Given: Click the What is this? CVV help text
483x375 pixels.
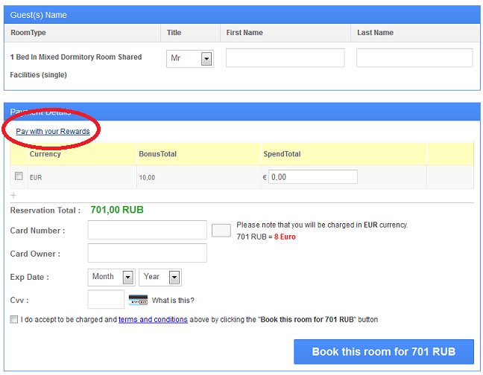Looking at the screenshot, I should click(173, 301).
